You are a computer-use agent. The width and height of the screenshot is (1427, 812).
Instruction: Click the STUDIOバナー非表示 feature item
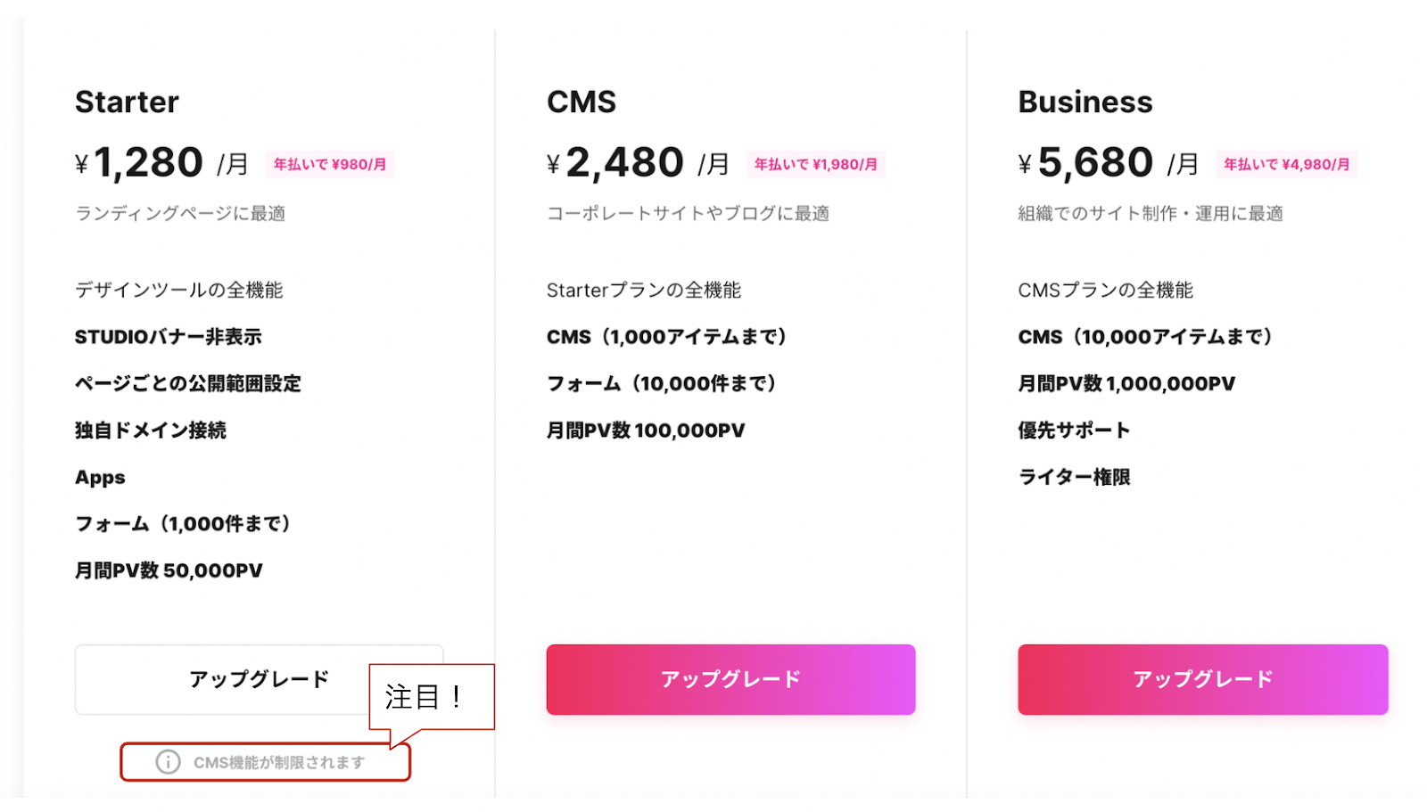point(169,337)
